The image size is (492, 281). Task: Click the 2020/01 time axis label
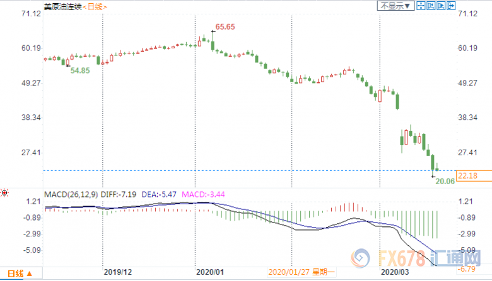[210, 272]
